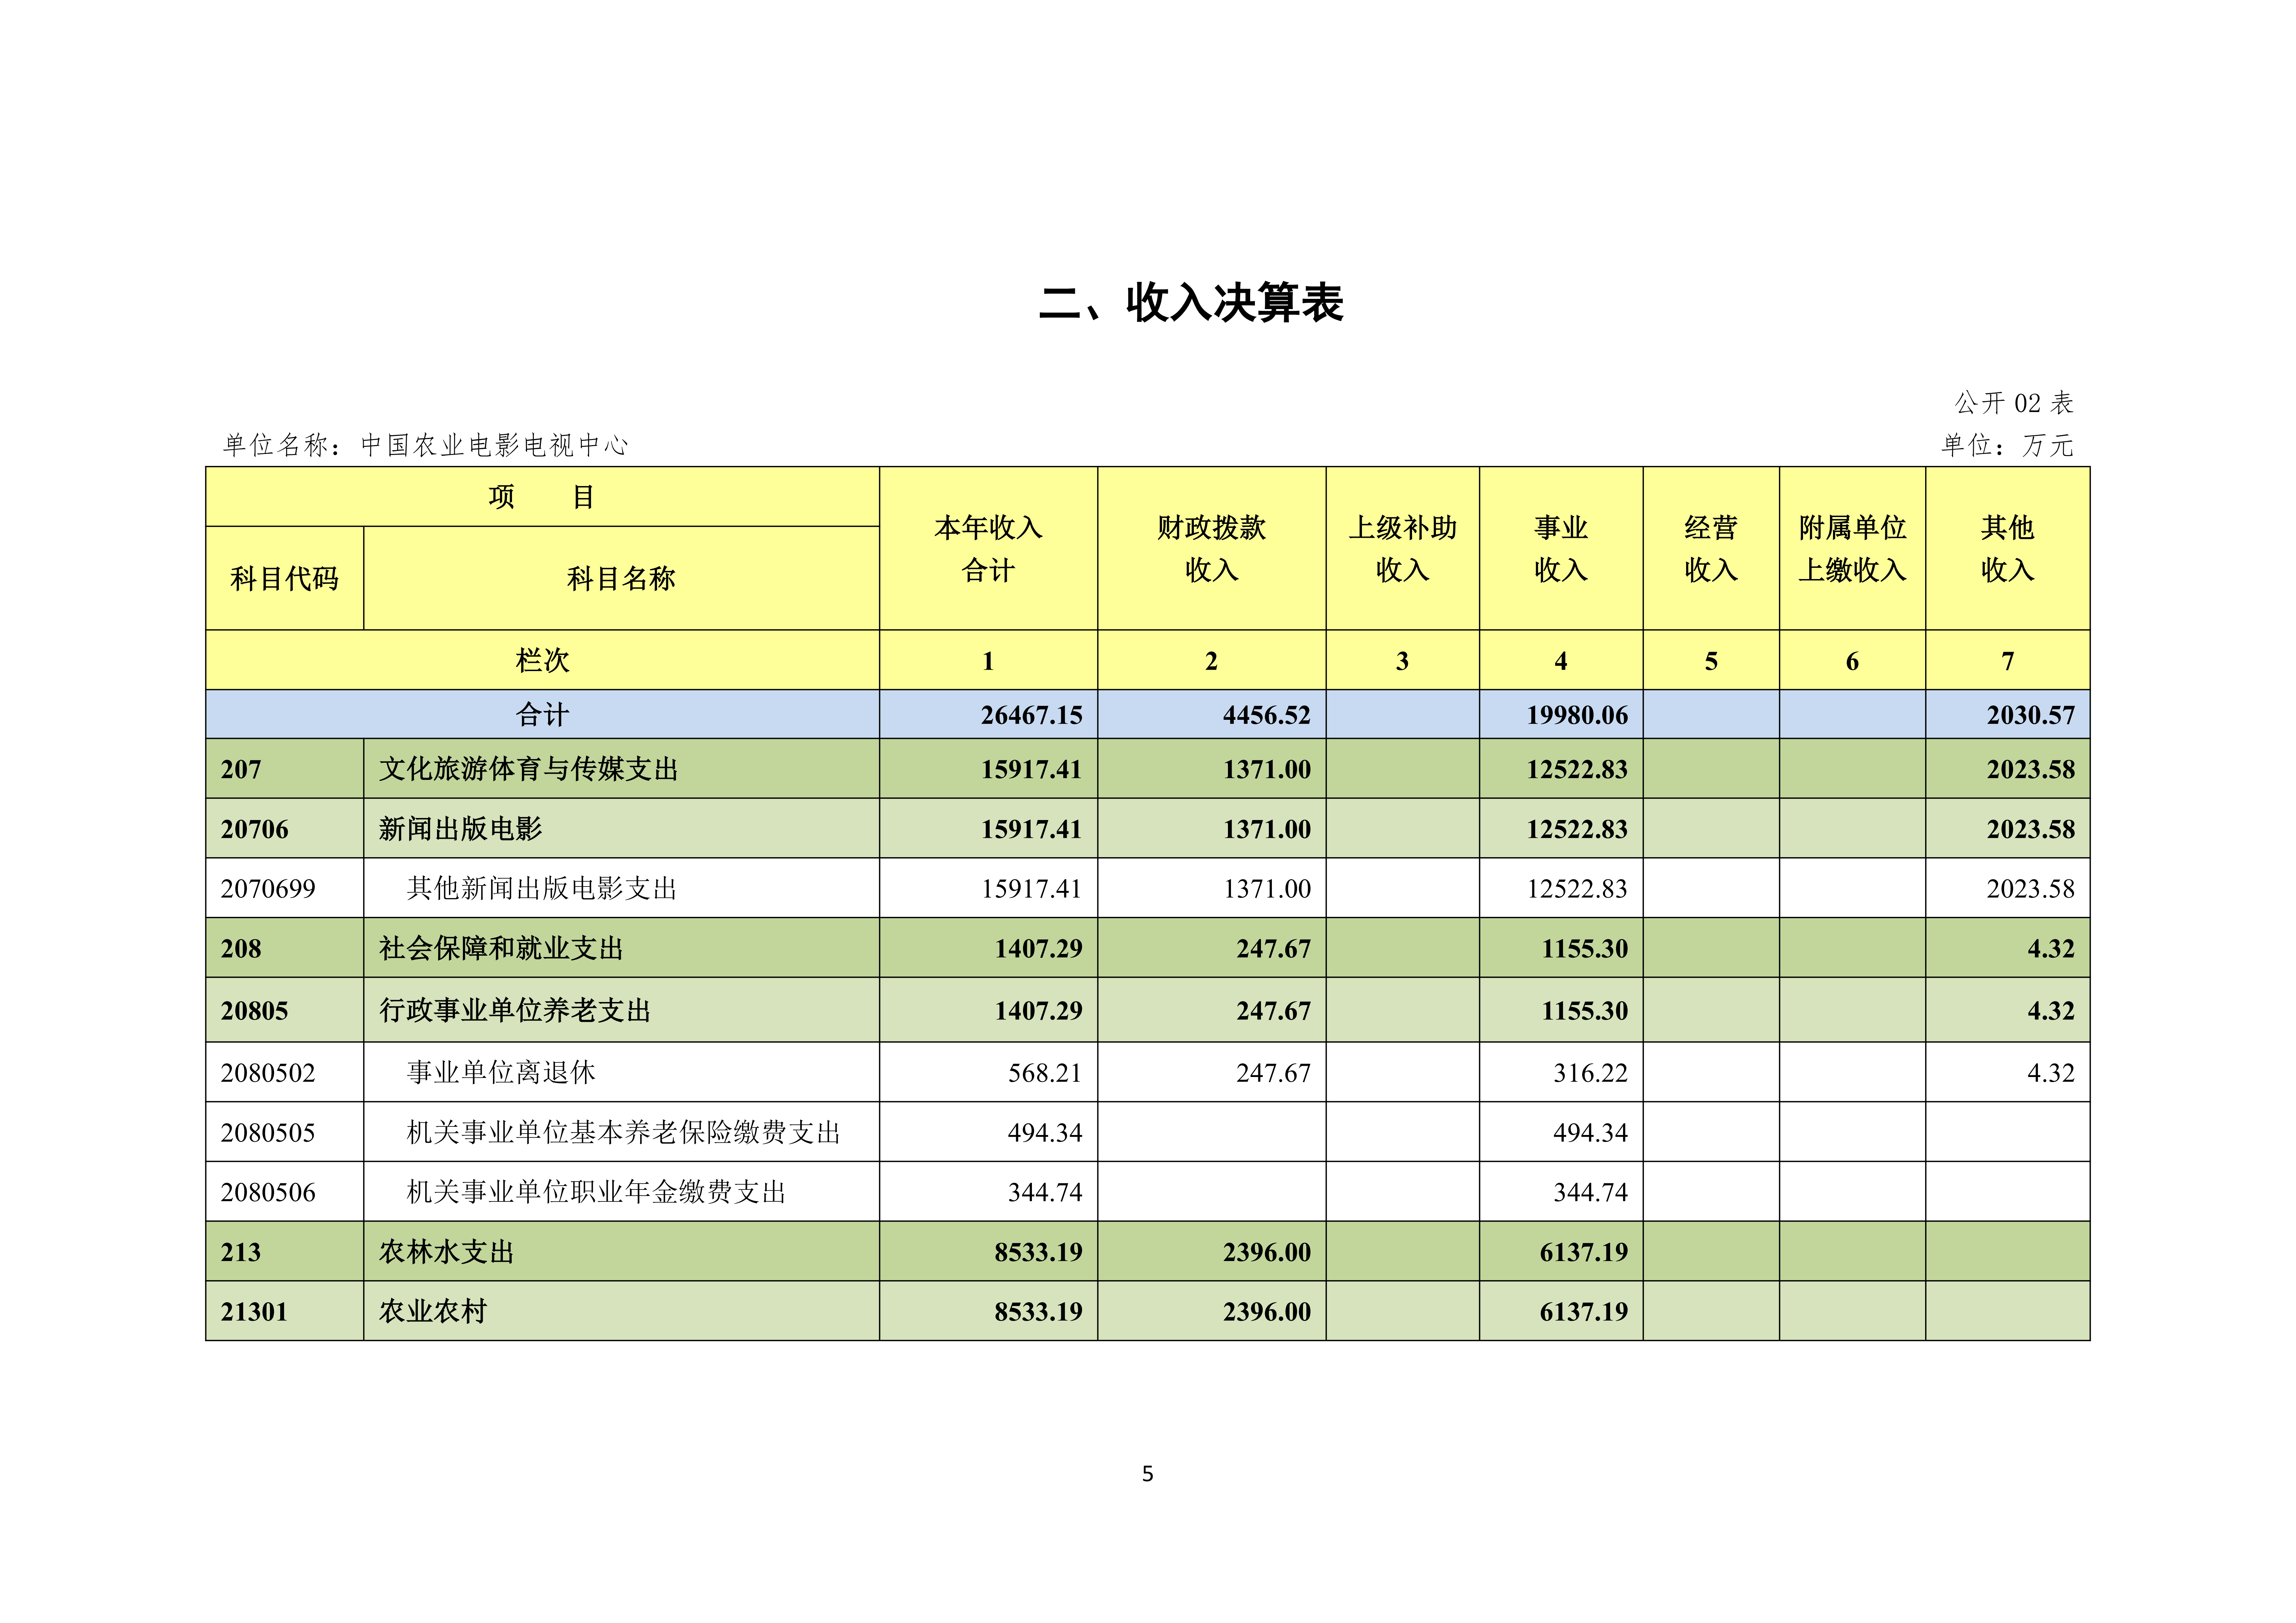The width and height of the screenshot is (2296, 1623).
Task: Click the 栏次 row label
Action: click(542, 660)
